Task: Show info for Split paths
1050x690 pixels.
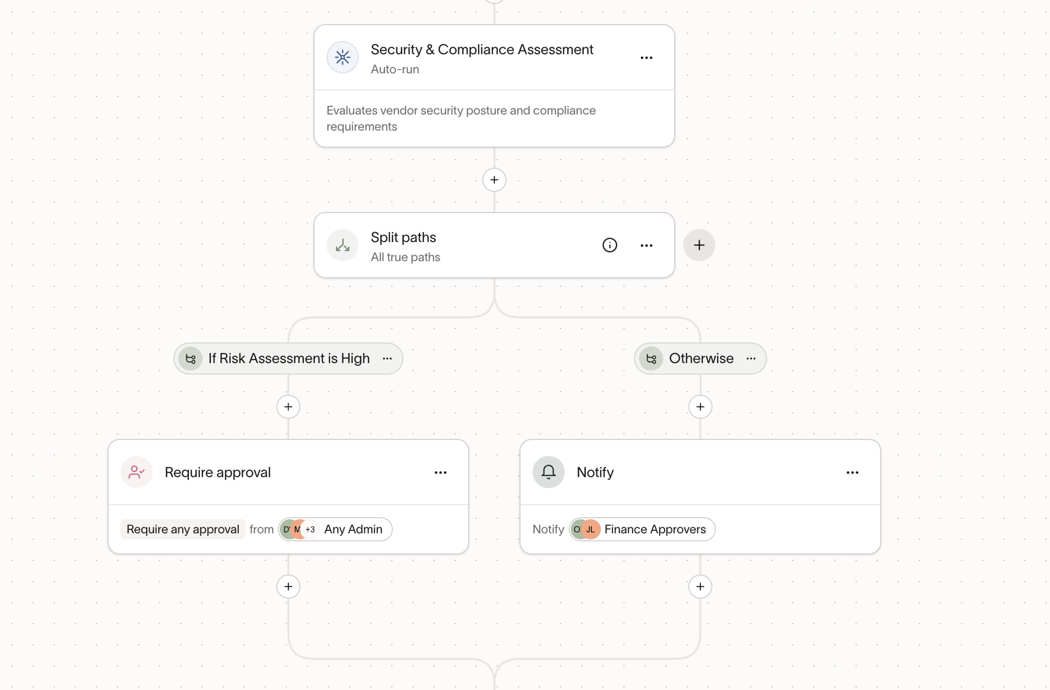Action: point(610,245)
